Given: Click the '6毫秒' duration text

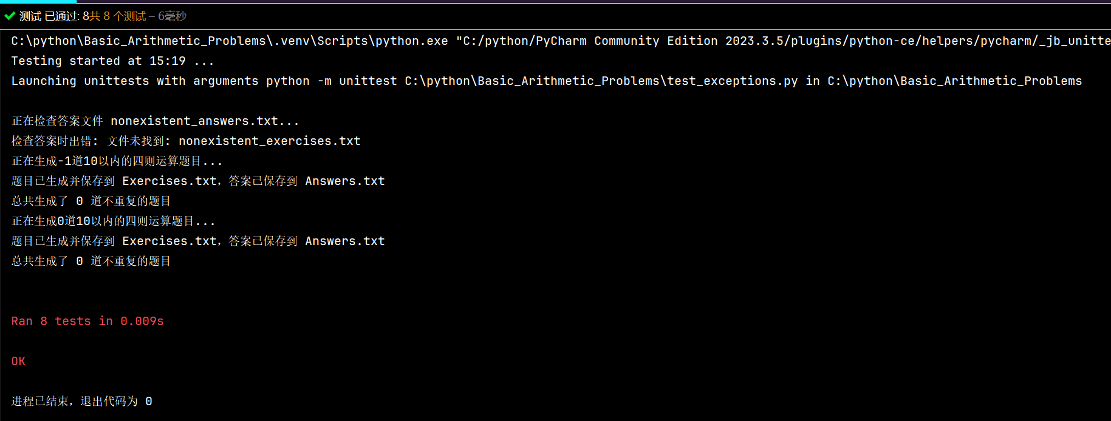Looking at the screenshot, I should click(173, 16).
